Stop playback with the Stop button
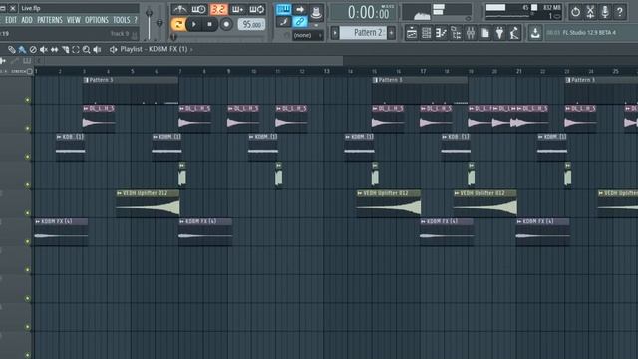638x359 pixels. click(x=210, y=24)
